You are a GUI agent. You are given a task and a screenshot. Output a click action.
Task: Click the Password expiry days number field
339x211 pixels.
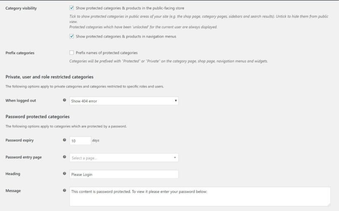pyautogui.click(x=80, y=141)
